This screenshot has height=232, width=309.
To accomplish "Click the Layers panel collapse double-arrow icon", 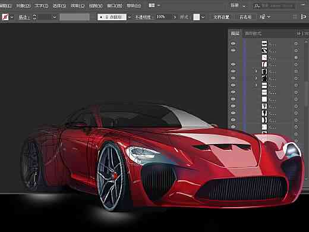I will (298, 33).
